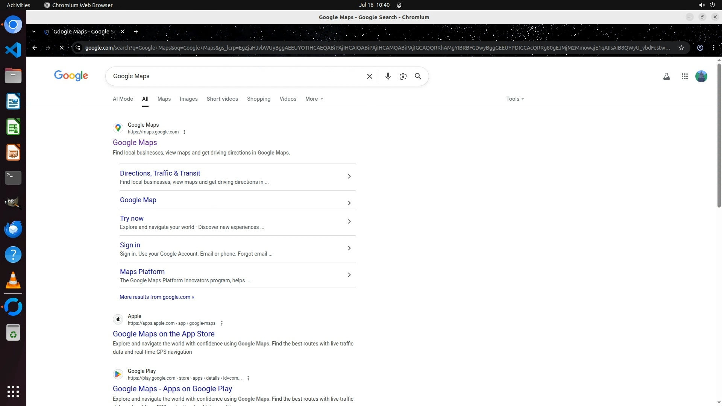Open the Apple result's three-dot options
Image resolution: width=722 pixels, height=406 pixels.
[222, 323]
